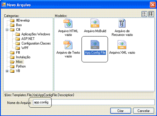Select the Instalação category label
Screen dimensions: 157x116
(x=23, y=57)
